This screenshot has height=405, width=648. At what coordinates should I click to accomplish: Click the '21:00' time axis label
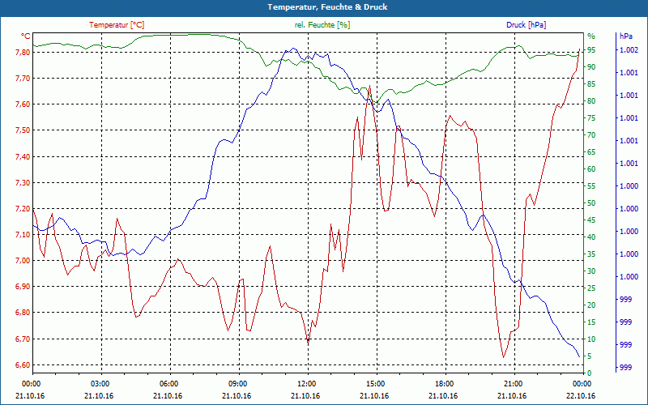coord(513,384)
